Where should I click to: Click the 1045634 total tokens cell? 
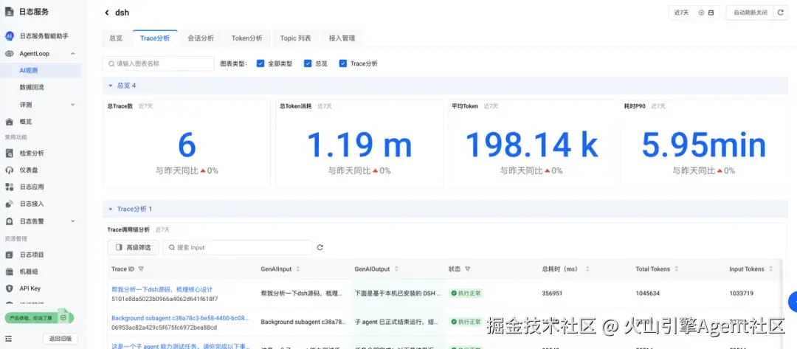648,293
